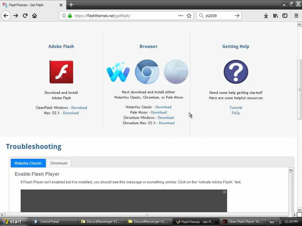Open a new tab with plus button
The image size is (302, 226).
click(x=71, y=5)
